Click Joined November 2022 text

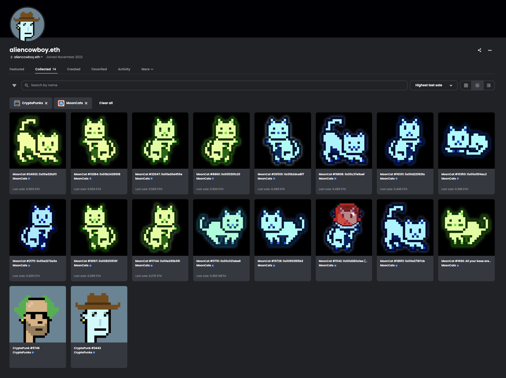pos(64,57)
